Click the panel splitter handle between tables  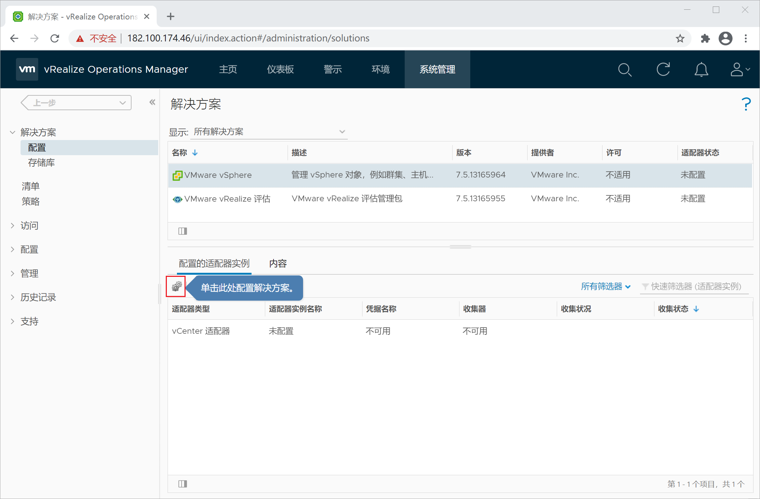[x=460, y=247]
